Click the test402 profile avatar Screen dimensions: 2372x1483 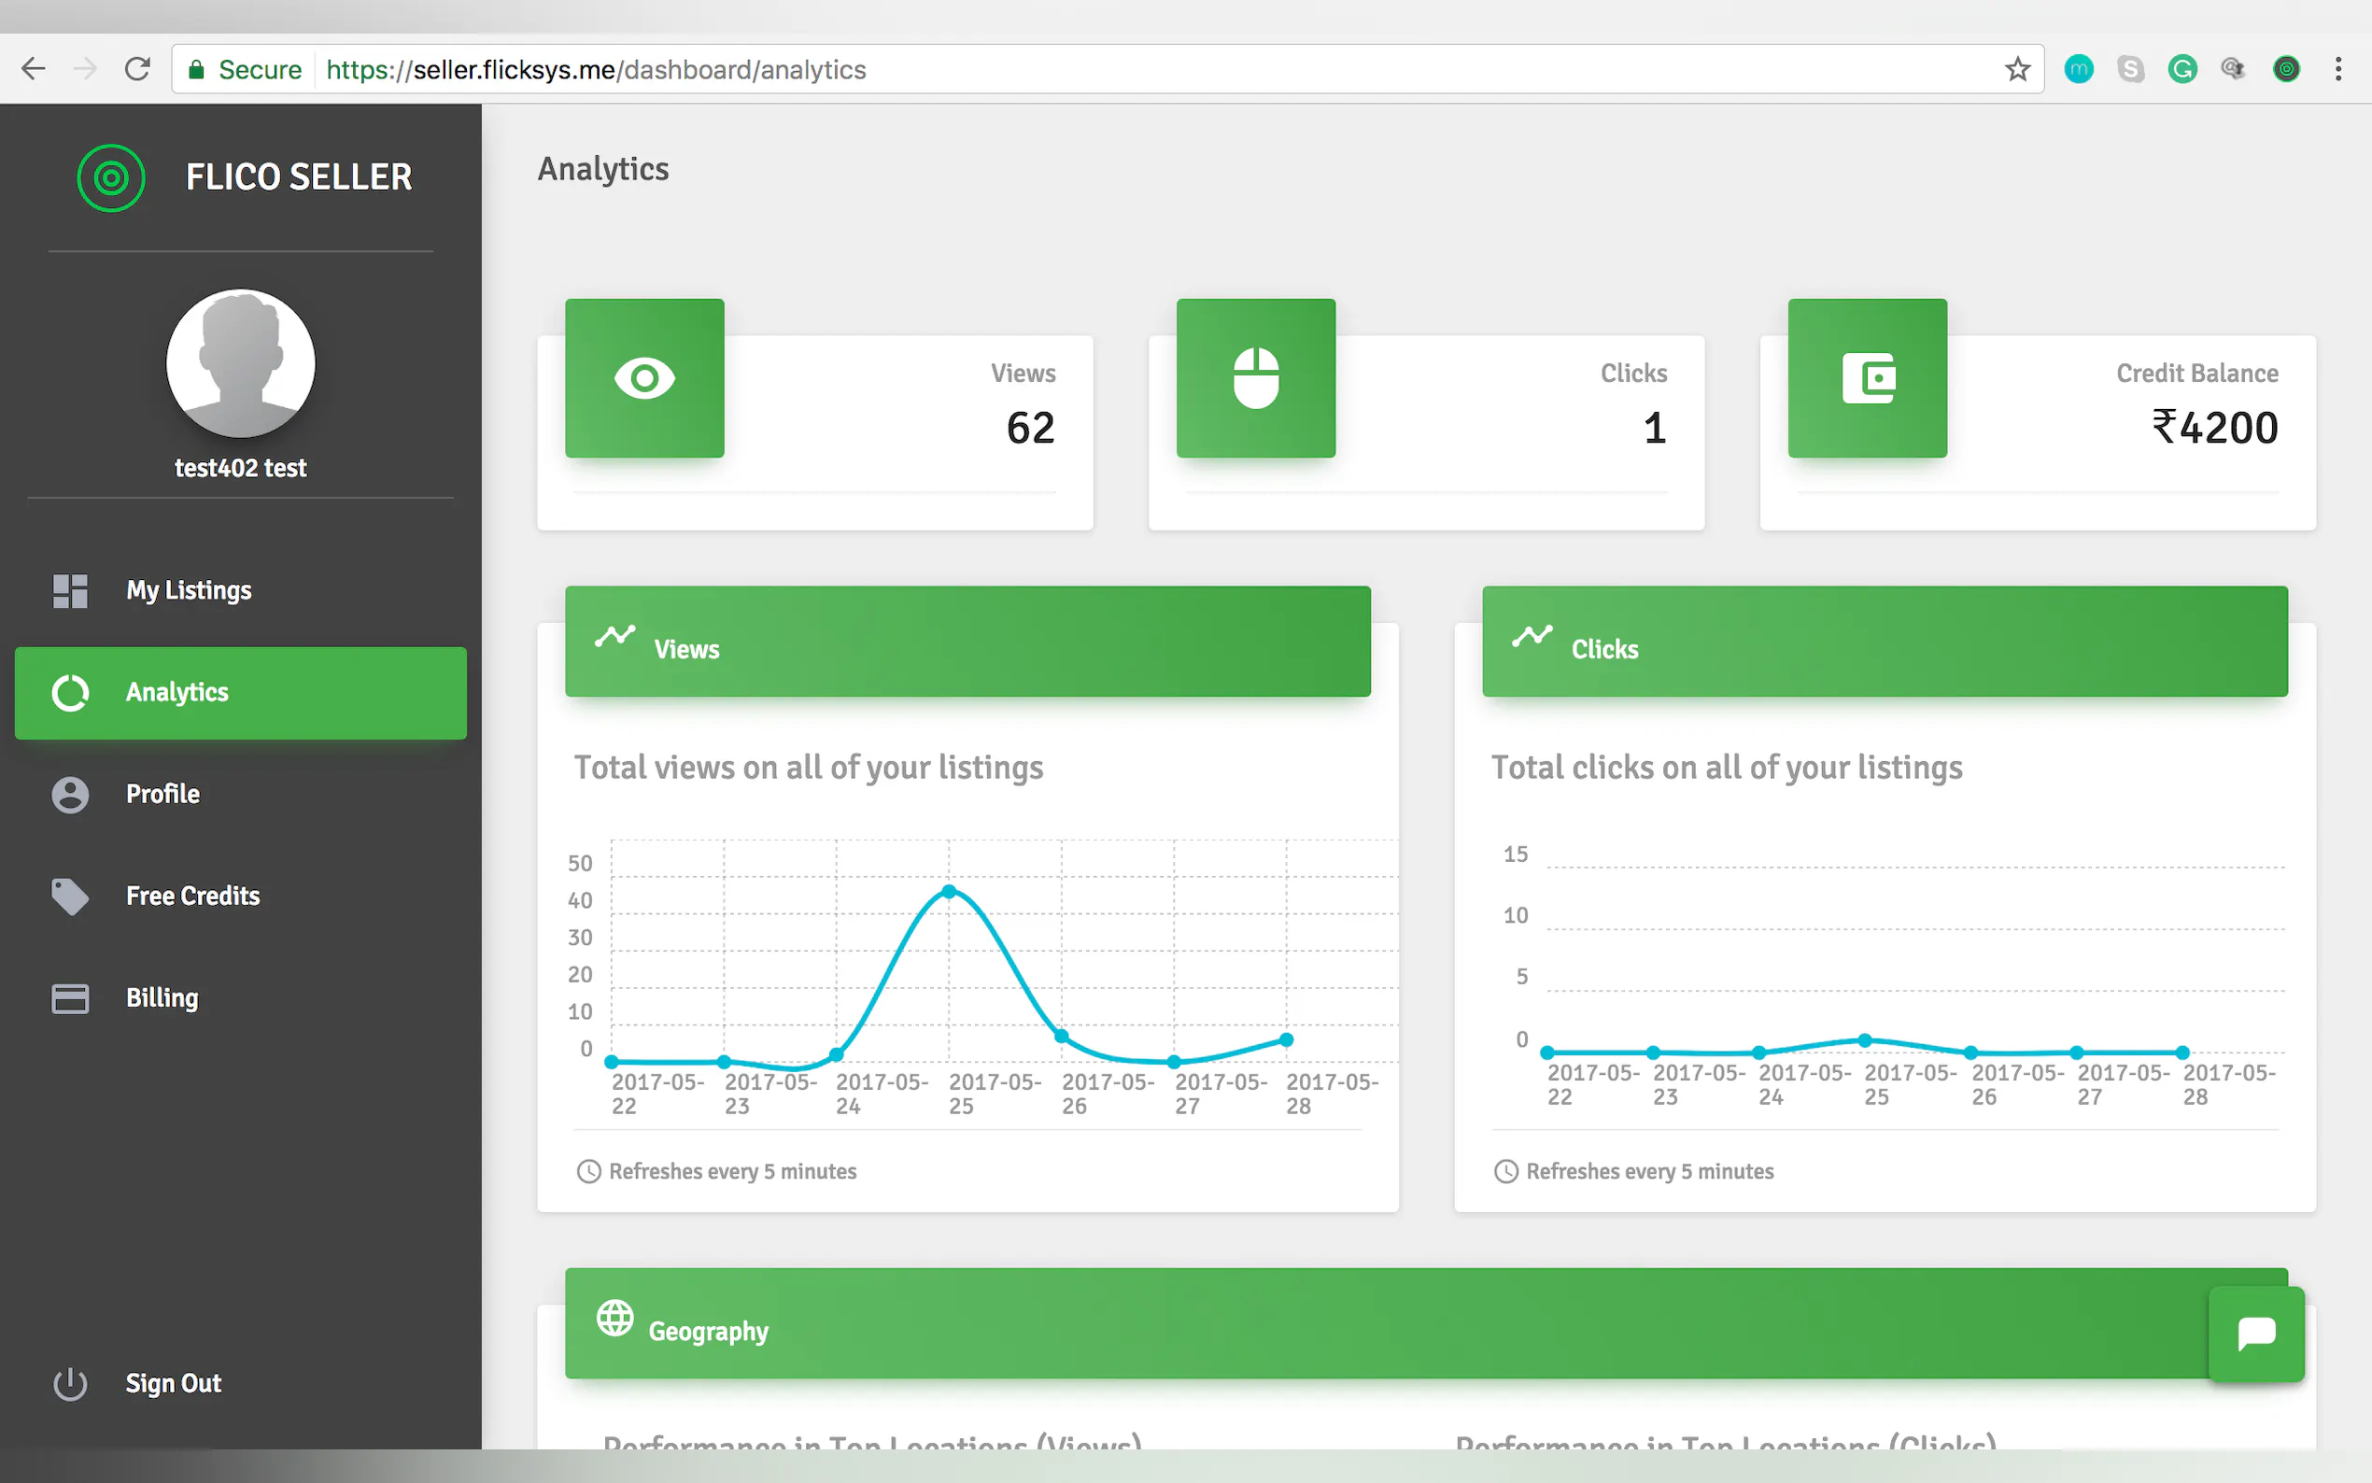240,363
